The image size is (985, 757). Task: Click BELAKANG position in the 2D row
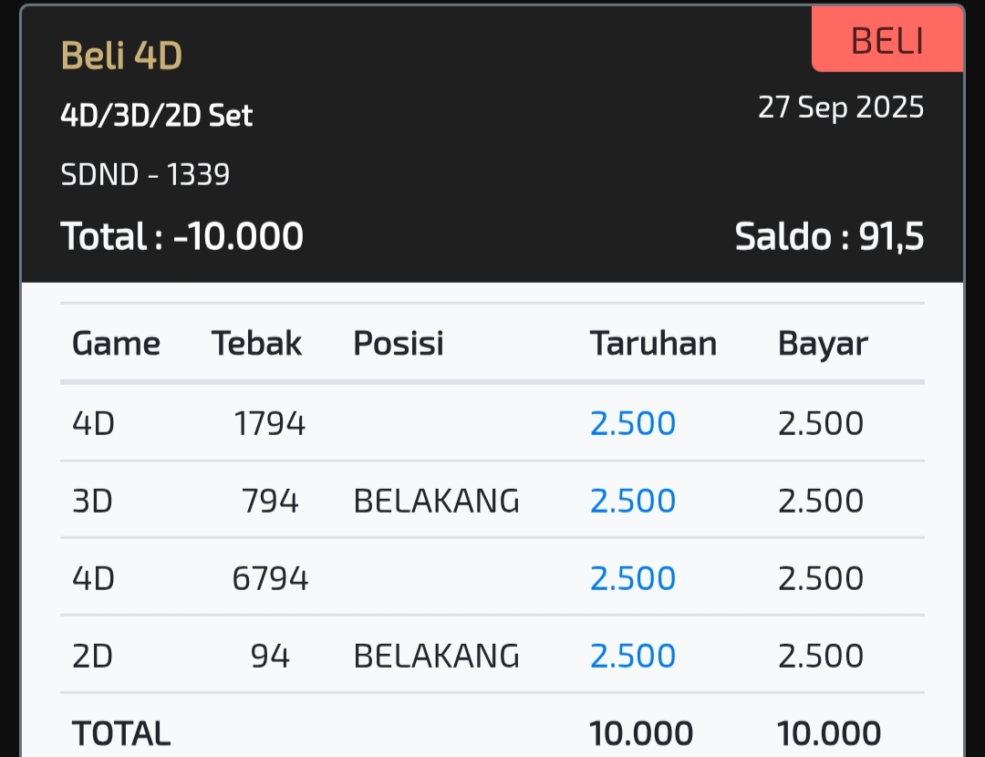click(436, 656)
